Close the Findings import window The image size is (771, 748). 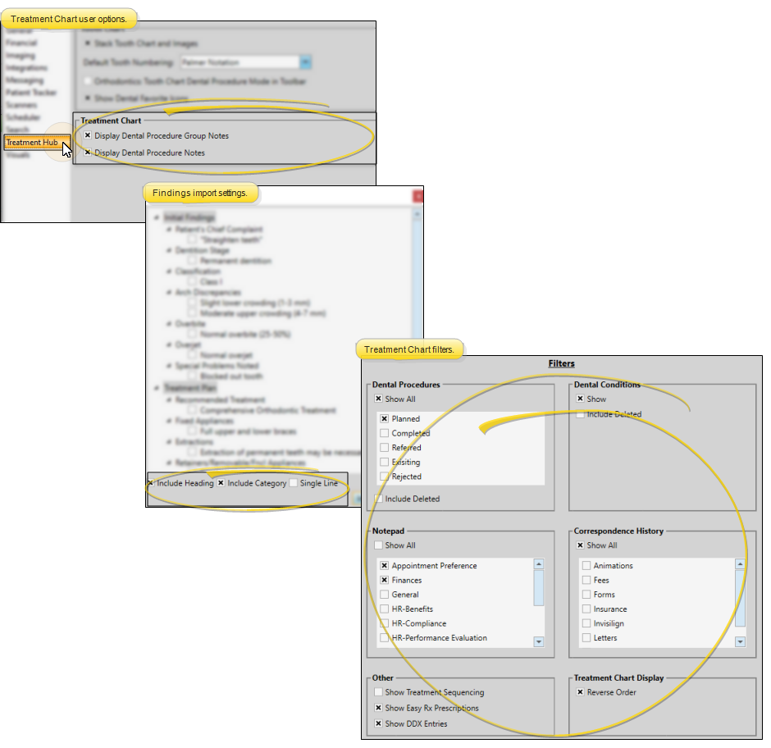pyautogui.click(x=418, y=196)
